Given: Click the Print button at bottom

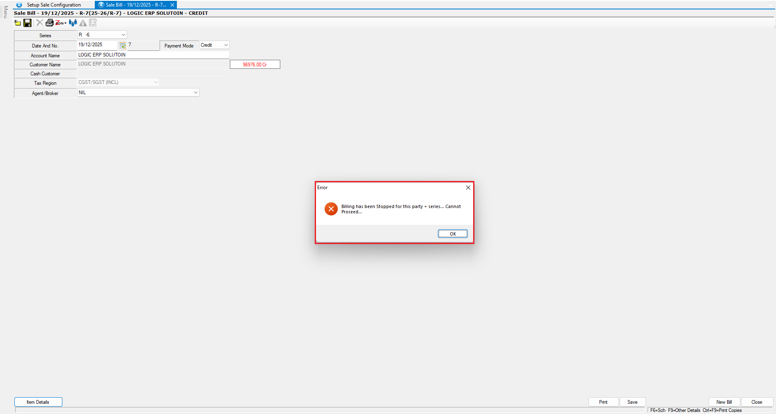Looking at the screenshot, I should coord(603,402).
